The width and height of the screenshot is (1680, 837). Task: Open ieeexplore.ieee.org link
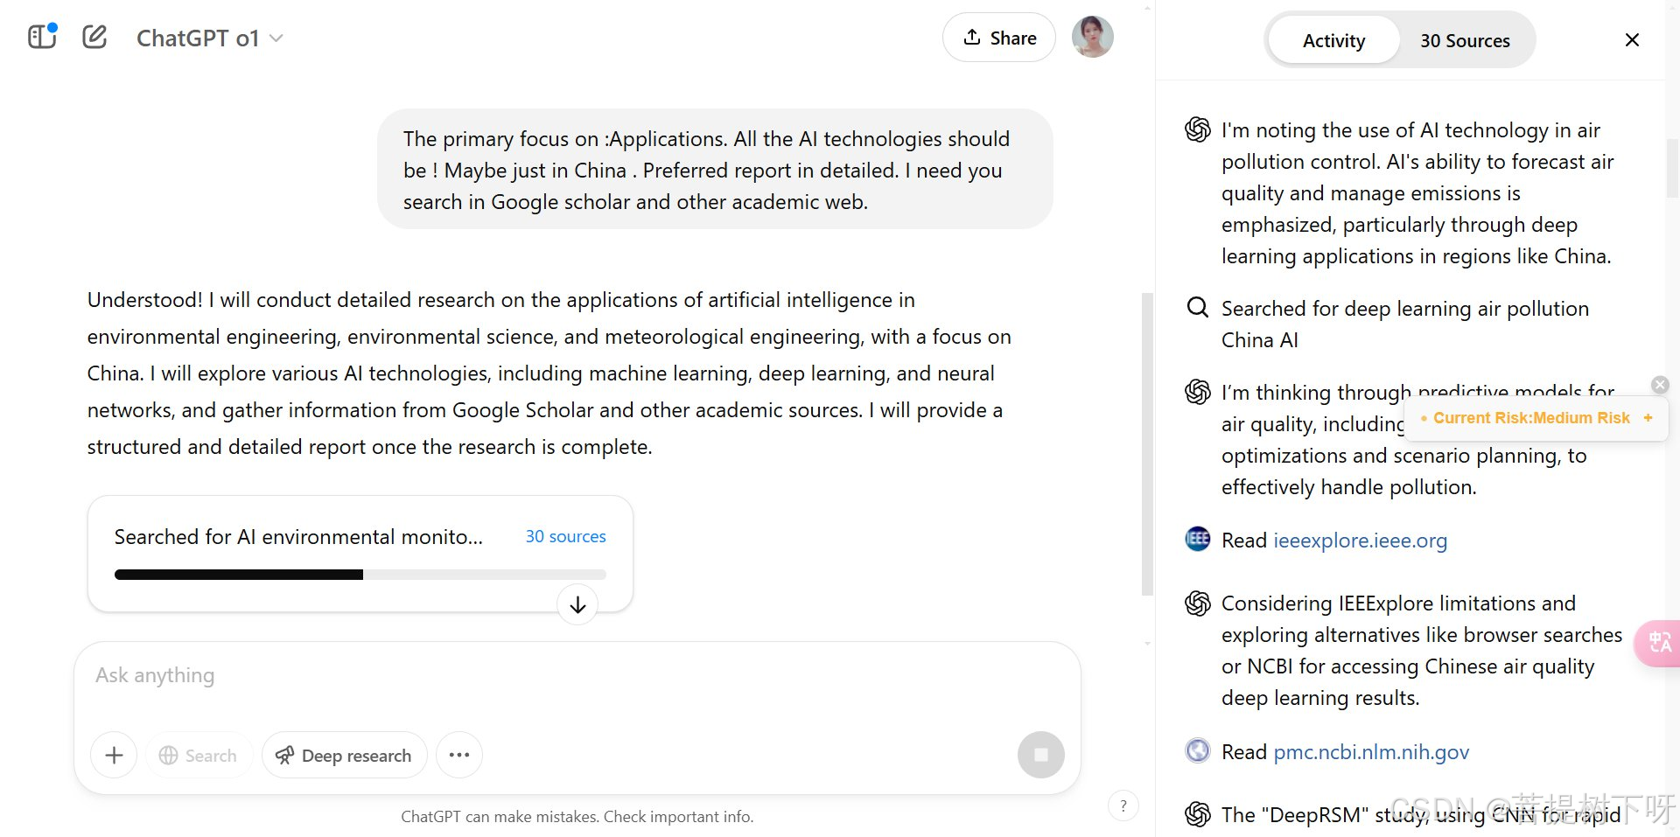1360,541
